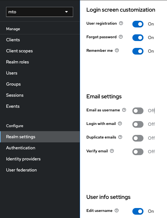Screen dimensions: 167x218
Task: Open the mto realm selector dropdown
Action: click(x=39, y=12)
